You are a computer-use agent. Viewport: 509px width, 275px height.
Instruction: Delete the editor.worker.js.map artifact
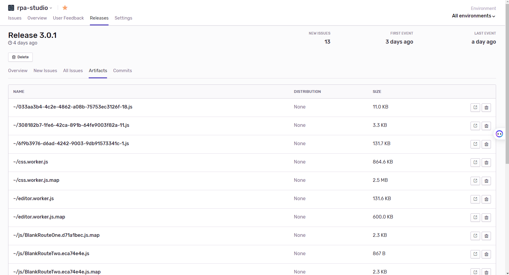(x=486, y=218)
